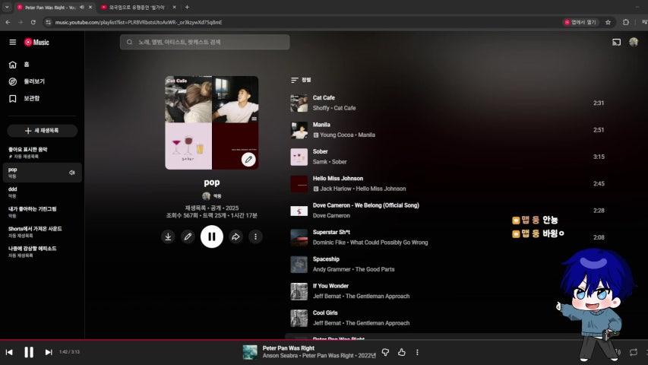Open player bar song options menu
The image size is (648, 365).
tap(417, 352)
